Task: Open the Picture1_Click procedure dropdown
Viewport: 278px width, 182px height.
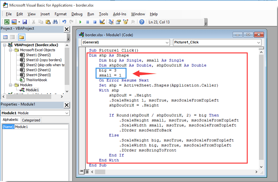Action: tap(259, 42)
